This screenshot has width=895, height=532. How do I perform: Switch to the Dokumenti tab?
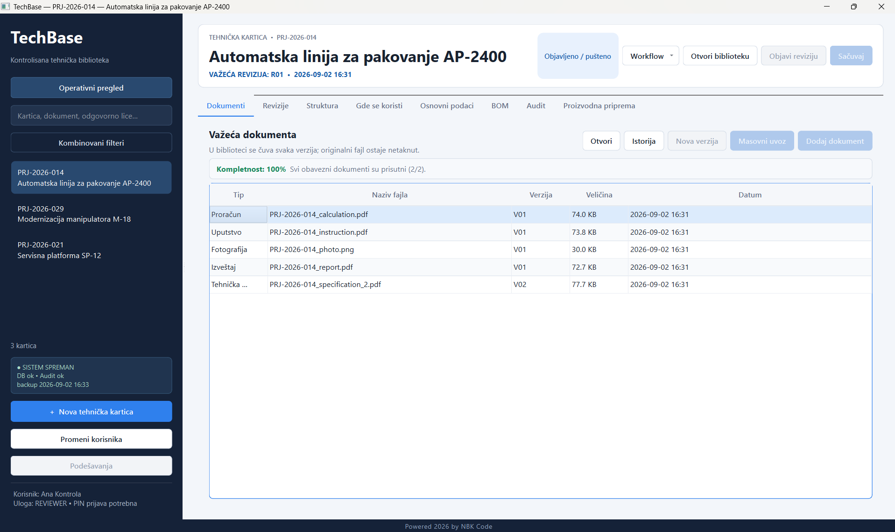tap(226, 106)
